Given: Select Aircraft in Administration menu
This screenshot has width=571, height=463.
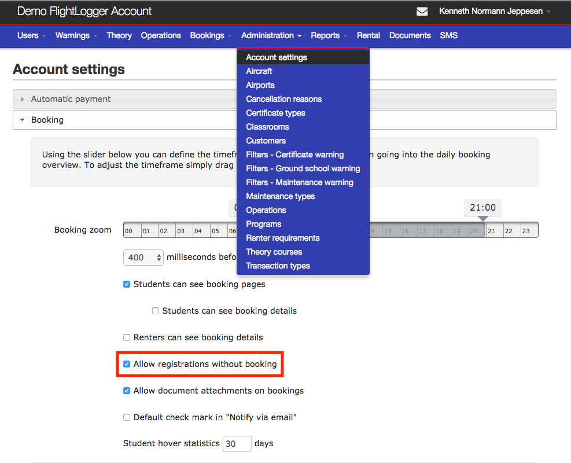Looking at the screenshot, I should (x=303, y=71).
